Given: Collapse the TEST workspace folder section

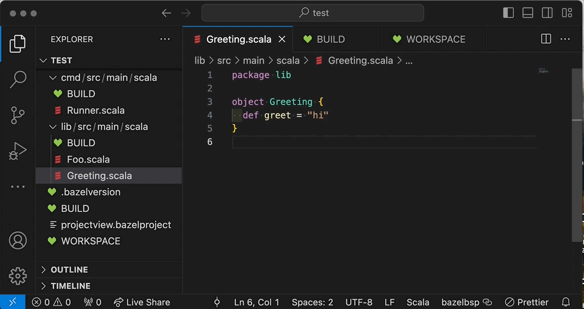Looking at the screenshot, I should click(109, 60).
